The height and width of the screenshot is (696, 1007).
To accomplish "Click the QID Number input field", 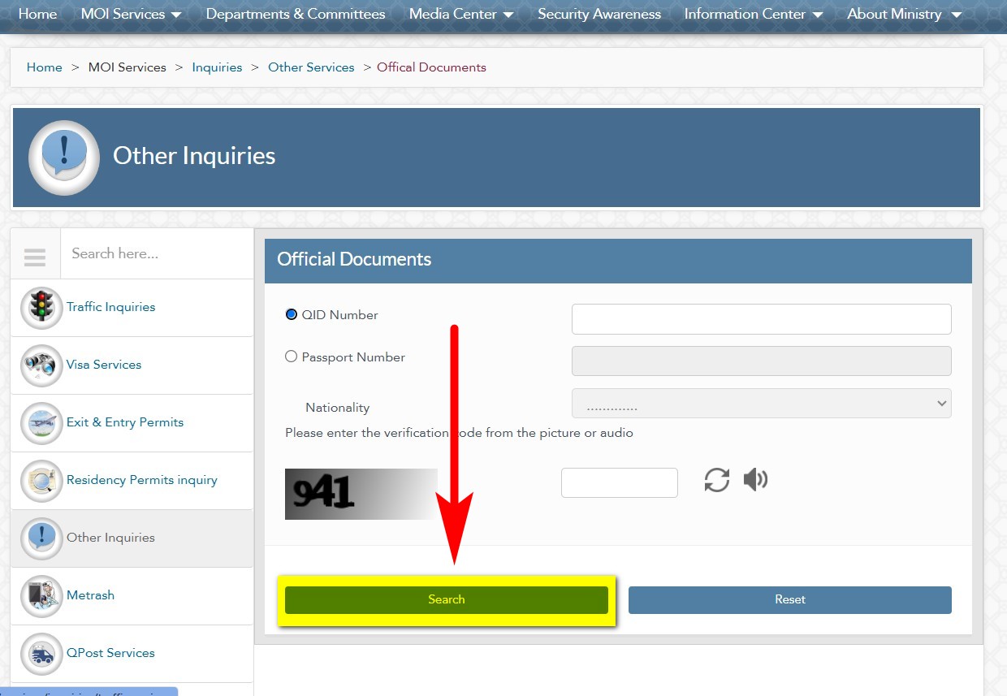I will [x=761, y=319].
